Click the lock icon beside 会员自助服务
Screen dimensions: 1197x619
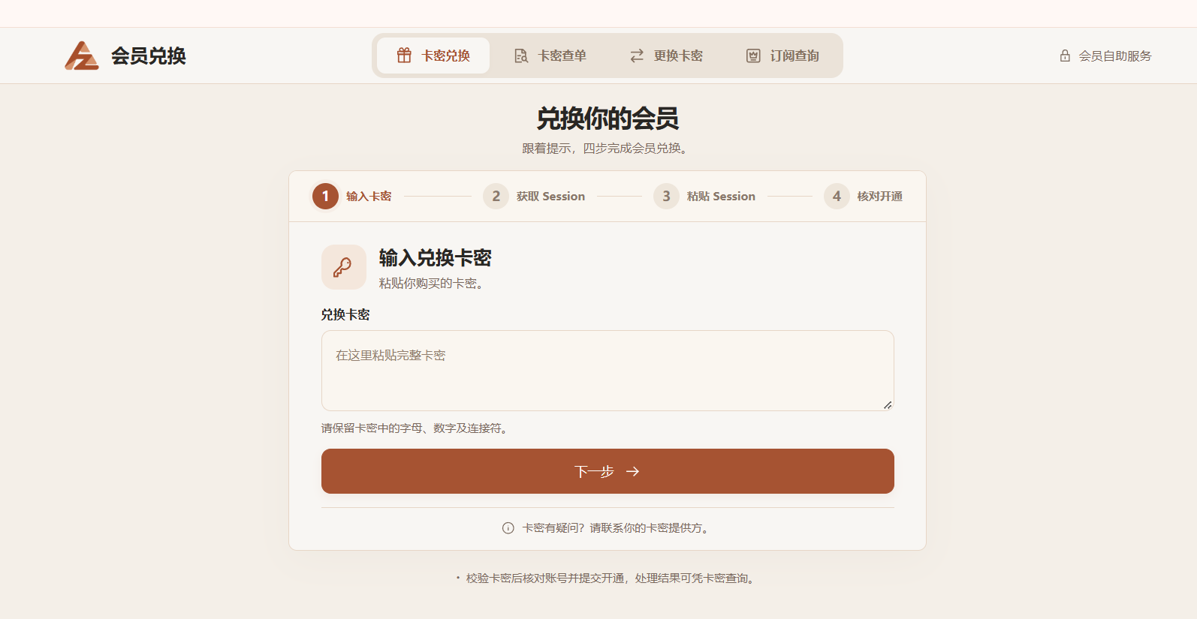pos(1065,56)
